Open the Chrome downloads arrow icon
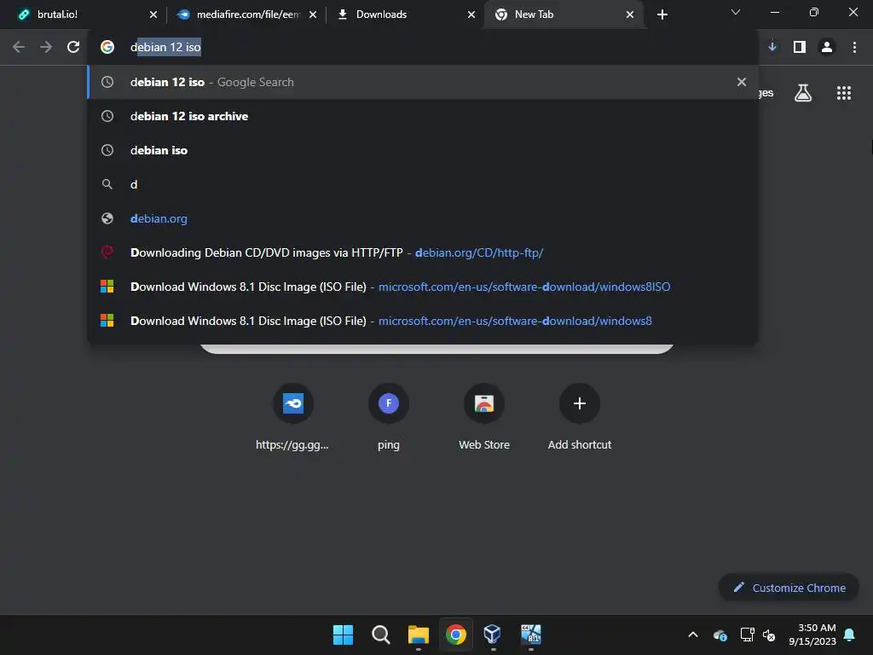The height and width of the screenshot is (655, 873). pos(772,48)
